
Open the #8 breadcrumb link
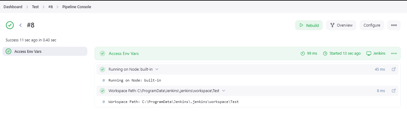pyautogui.click(x=50, y=7)
